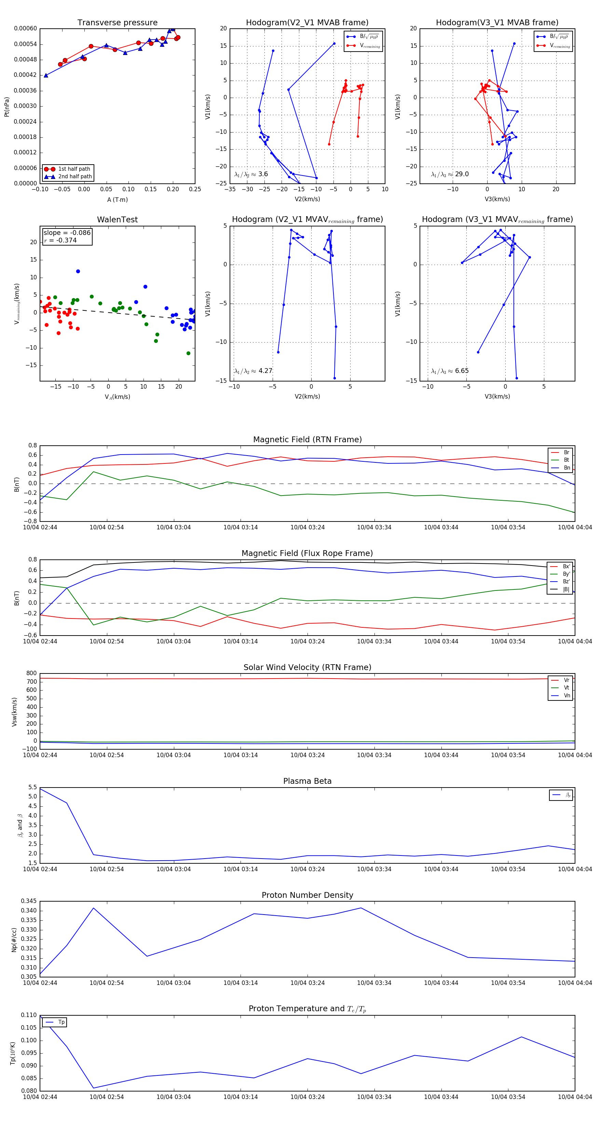Click the 'r = -0.374' annotation
This screenshot has width=615, height=1127.
(60, 241)
